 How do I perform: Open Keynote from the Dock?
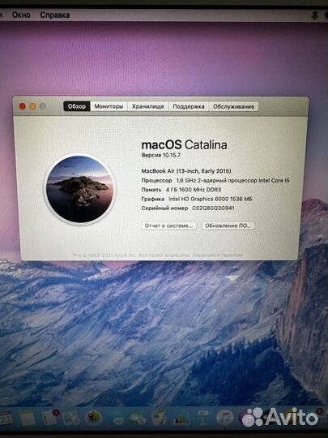pos(202,419)
